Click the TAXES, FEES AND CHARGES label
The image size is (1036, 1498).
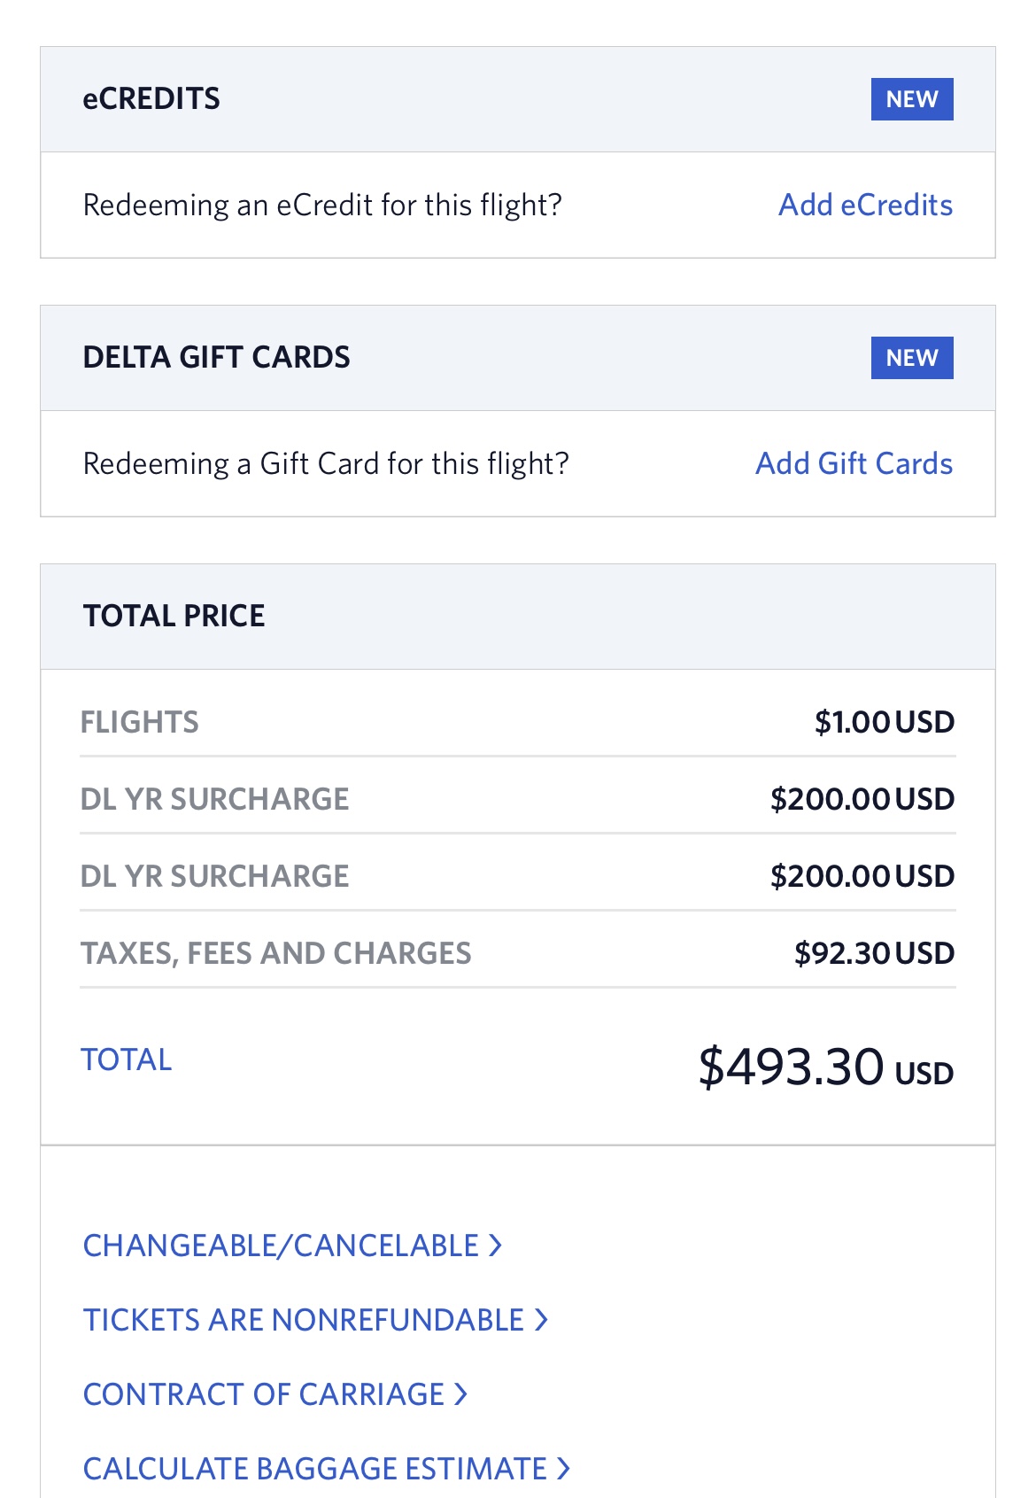point(276,953)
